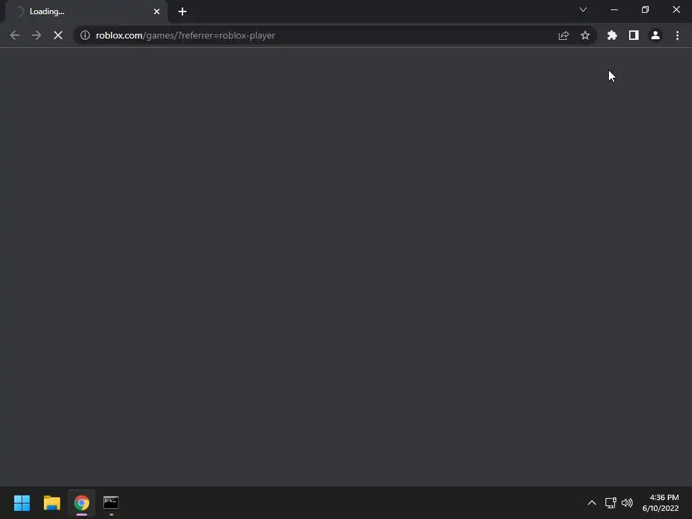Expand the tab search dropdown
Image resolution: width=692 pixels, height=519 pixels.
583,9
